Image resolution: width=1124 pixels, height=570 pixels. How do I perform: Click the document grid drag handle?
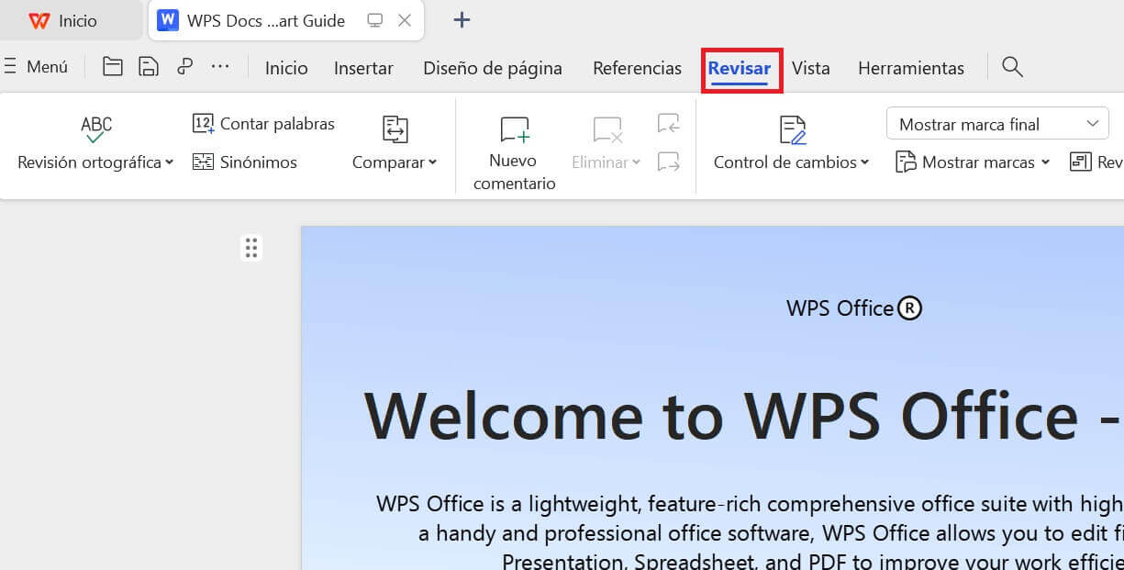(x=251, y=247)
